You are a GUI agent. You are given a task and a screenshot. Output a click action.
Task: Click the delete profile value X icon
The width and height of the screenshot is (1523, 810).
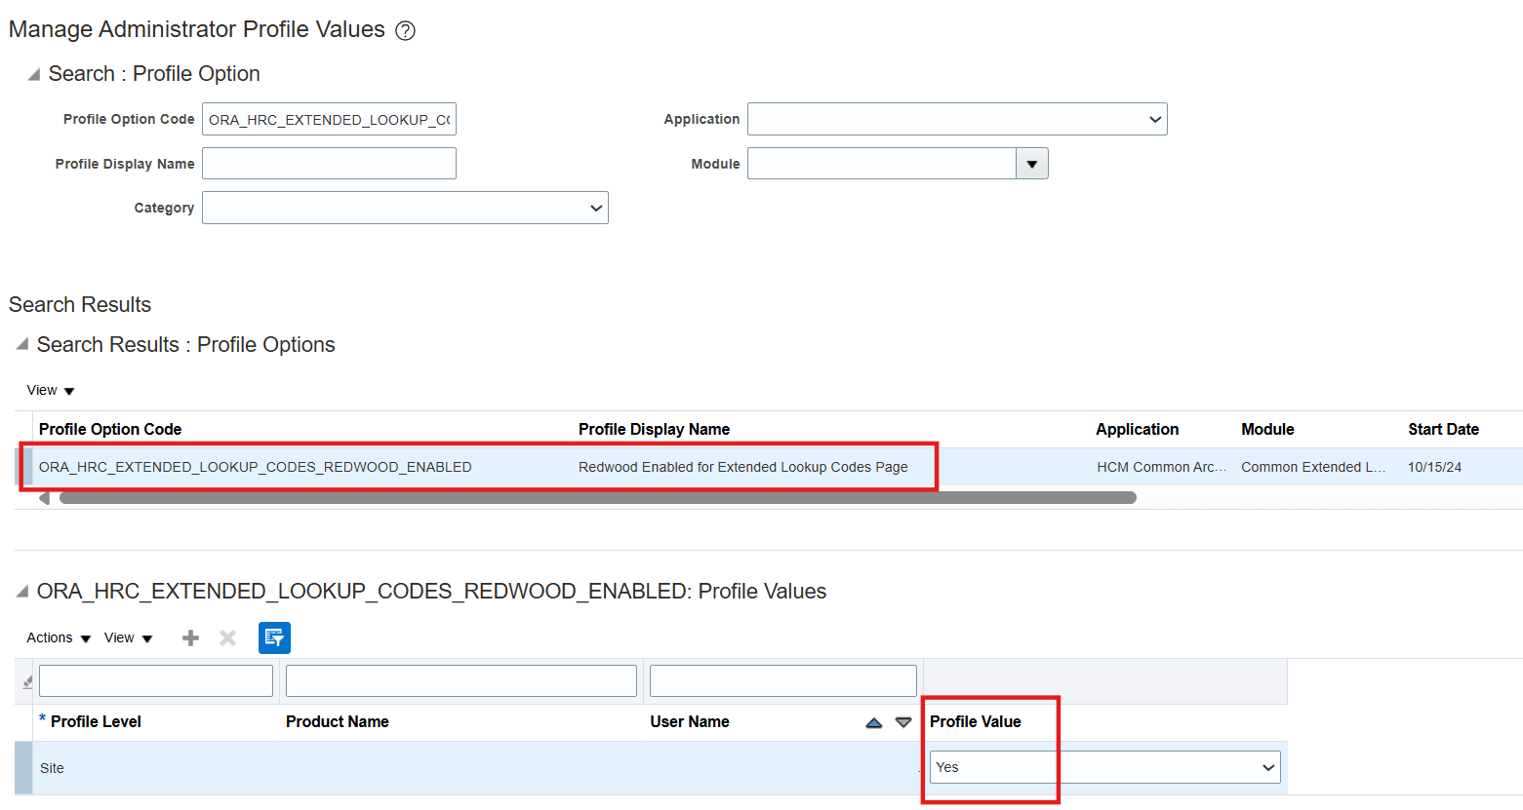pyautogui.click(x=227, y=637)
